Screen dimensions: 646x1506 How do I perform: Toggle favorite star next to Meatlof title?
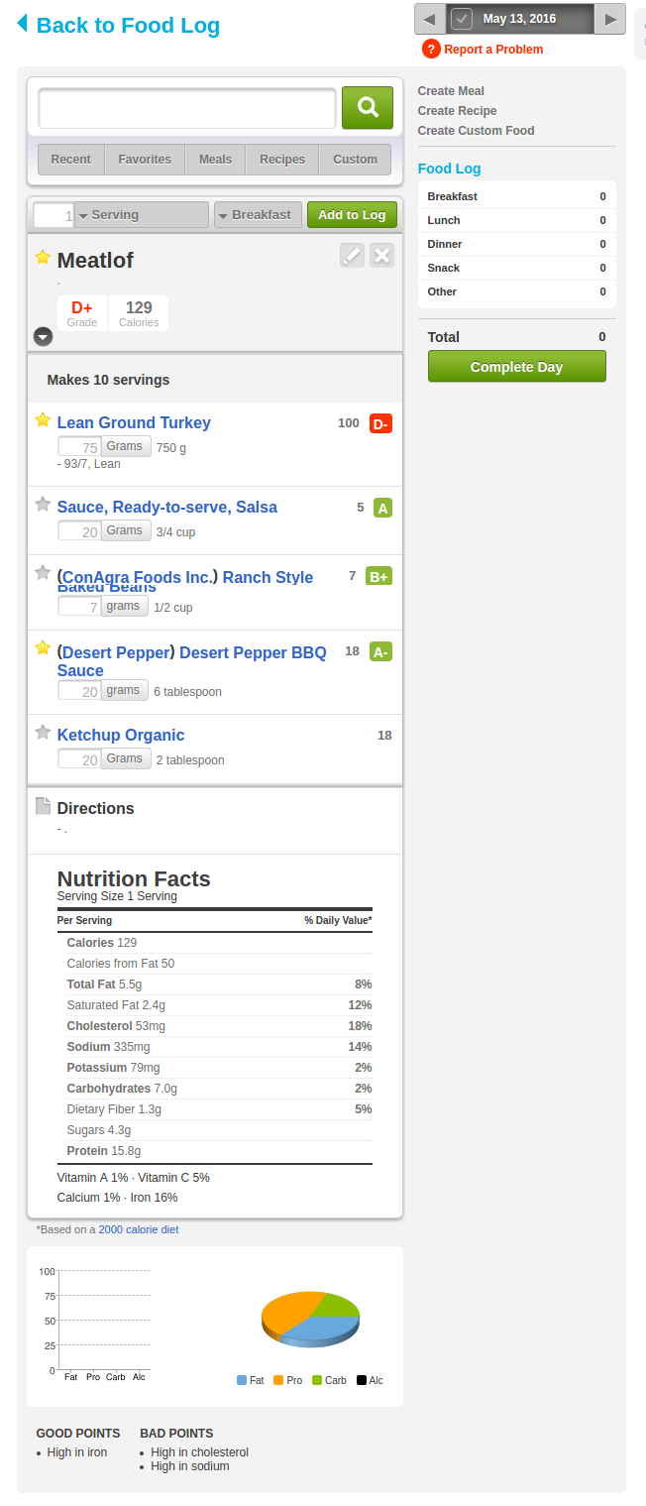point(43,258)
